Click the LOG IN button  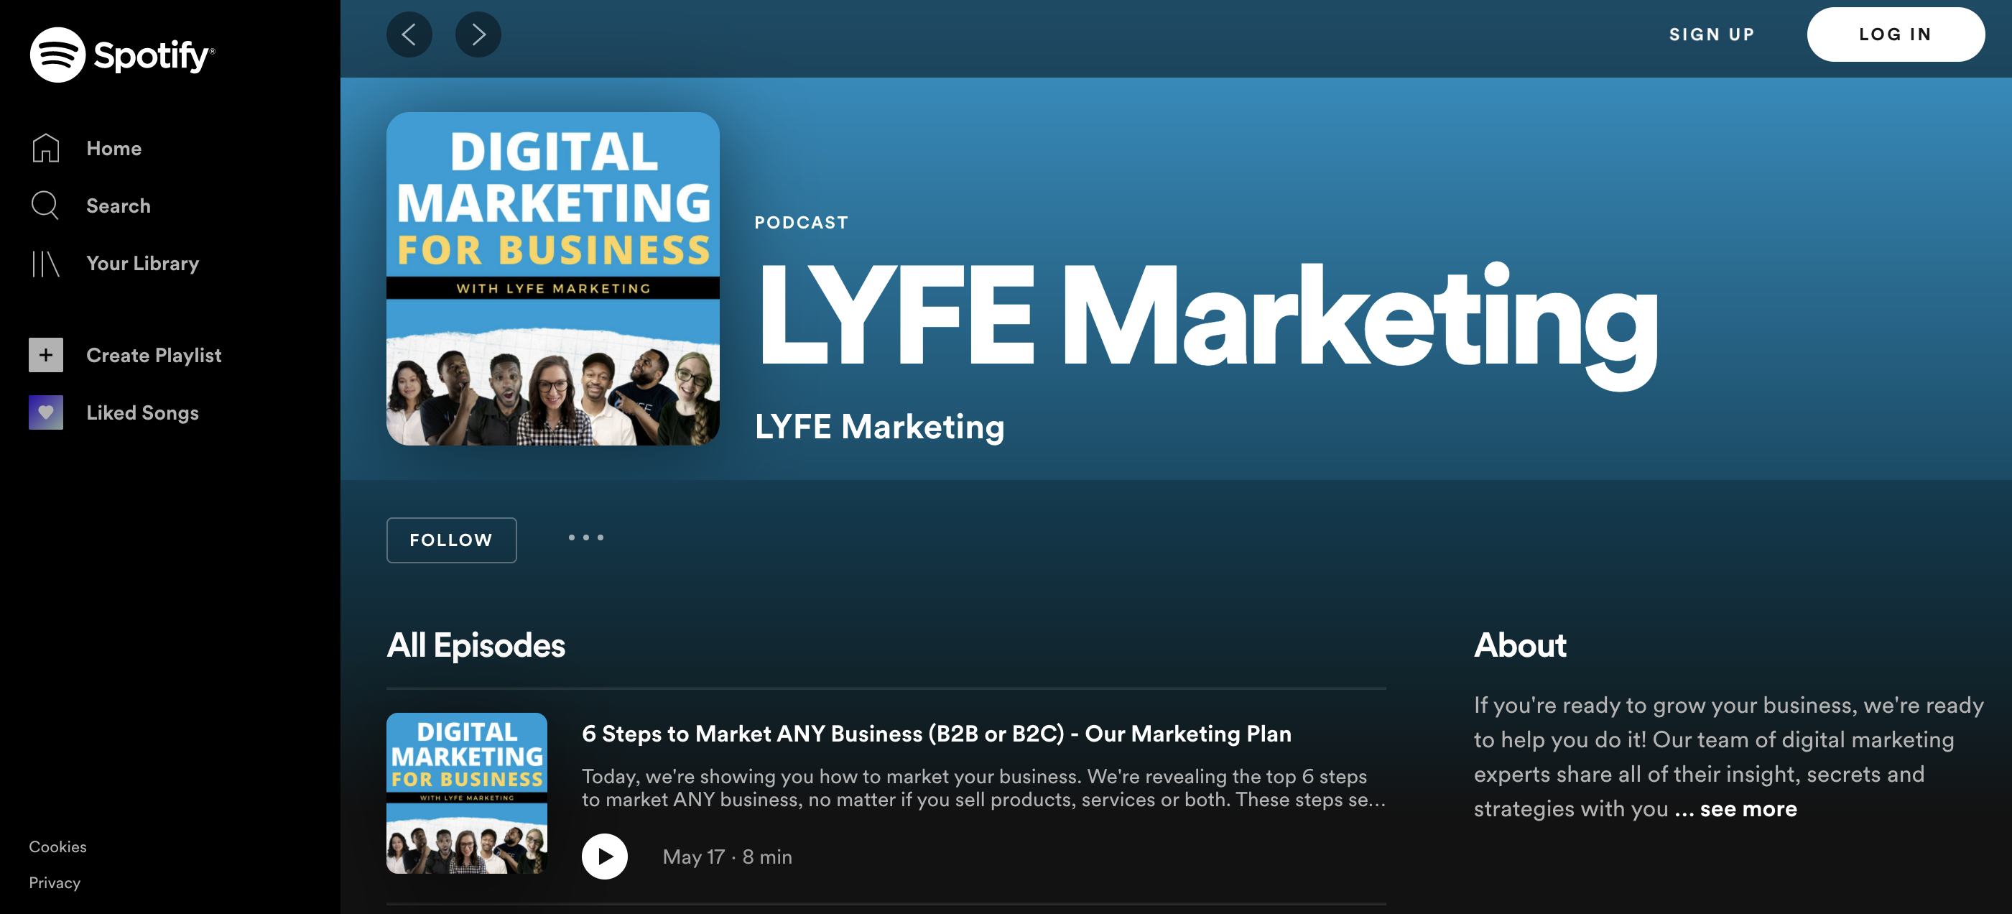[x=1896, y=34]
